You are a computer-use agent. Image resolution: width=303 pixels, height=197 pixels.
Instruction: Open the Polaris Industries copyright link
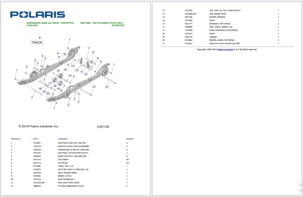pos(225,50)
